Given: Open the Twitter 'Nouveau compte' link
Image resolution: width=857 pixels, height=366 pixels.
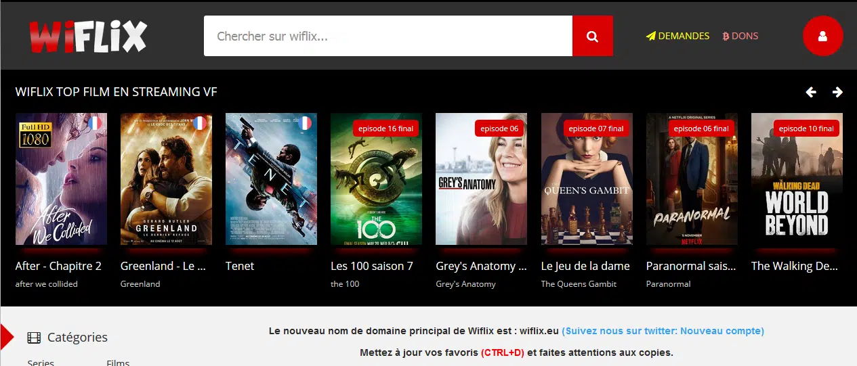Looking at the screenshot, I should click(x=663, y=331).
